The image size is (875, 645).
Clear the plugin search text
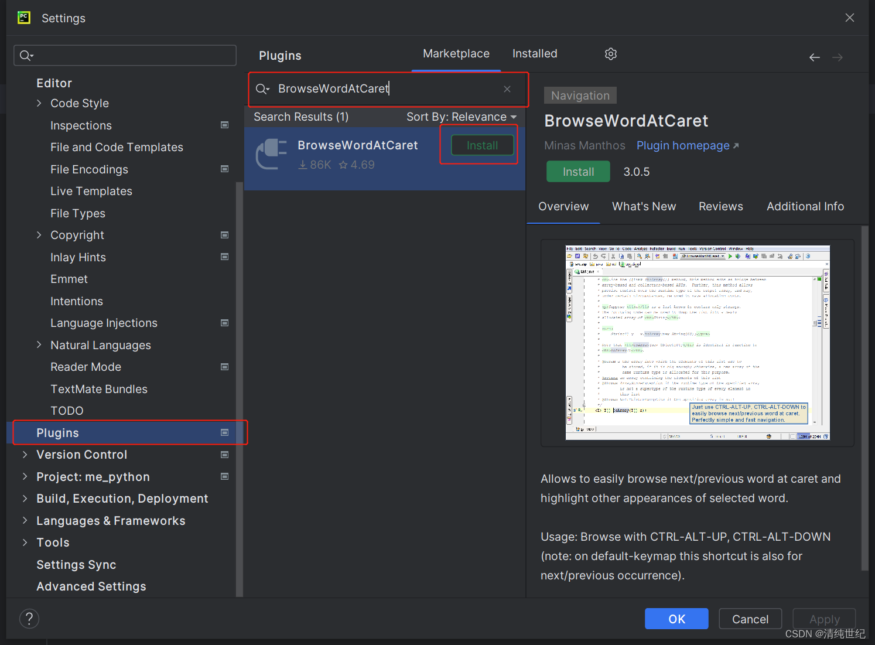(x=507, y=89)
